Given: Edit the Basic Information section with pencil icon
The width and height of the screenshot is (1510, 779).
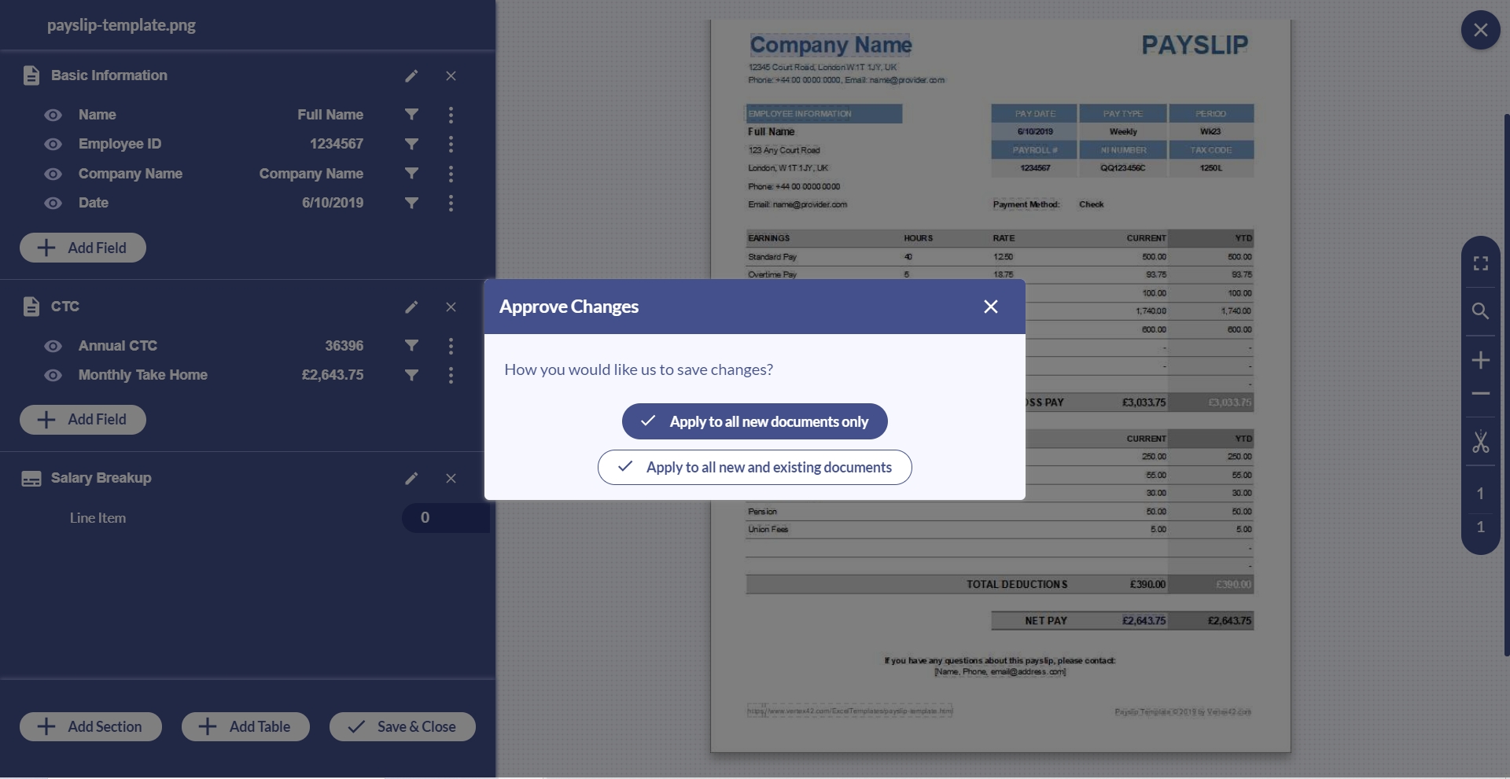Looking at the screenshot, I should click(x=411, y=75).
